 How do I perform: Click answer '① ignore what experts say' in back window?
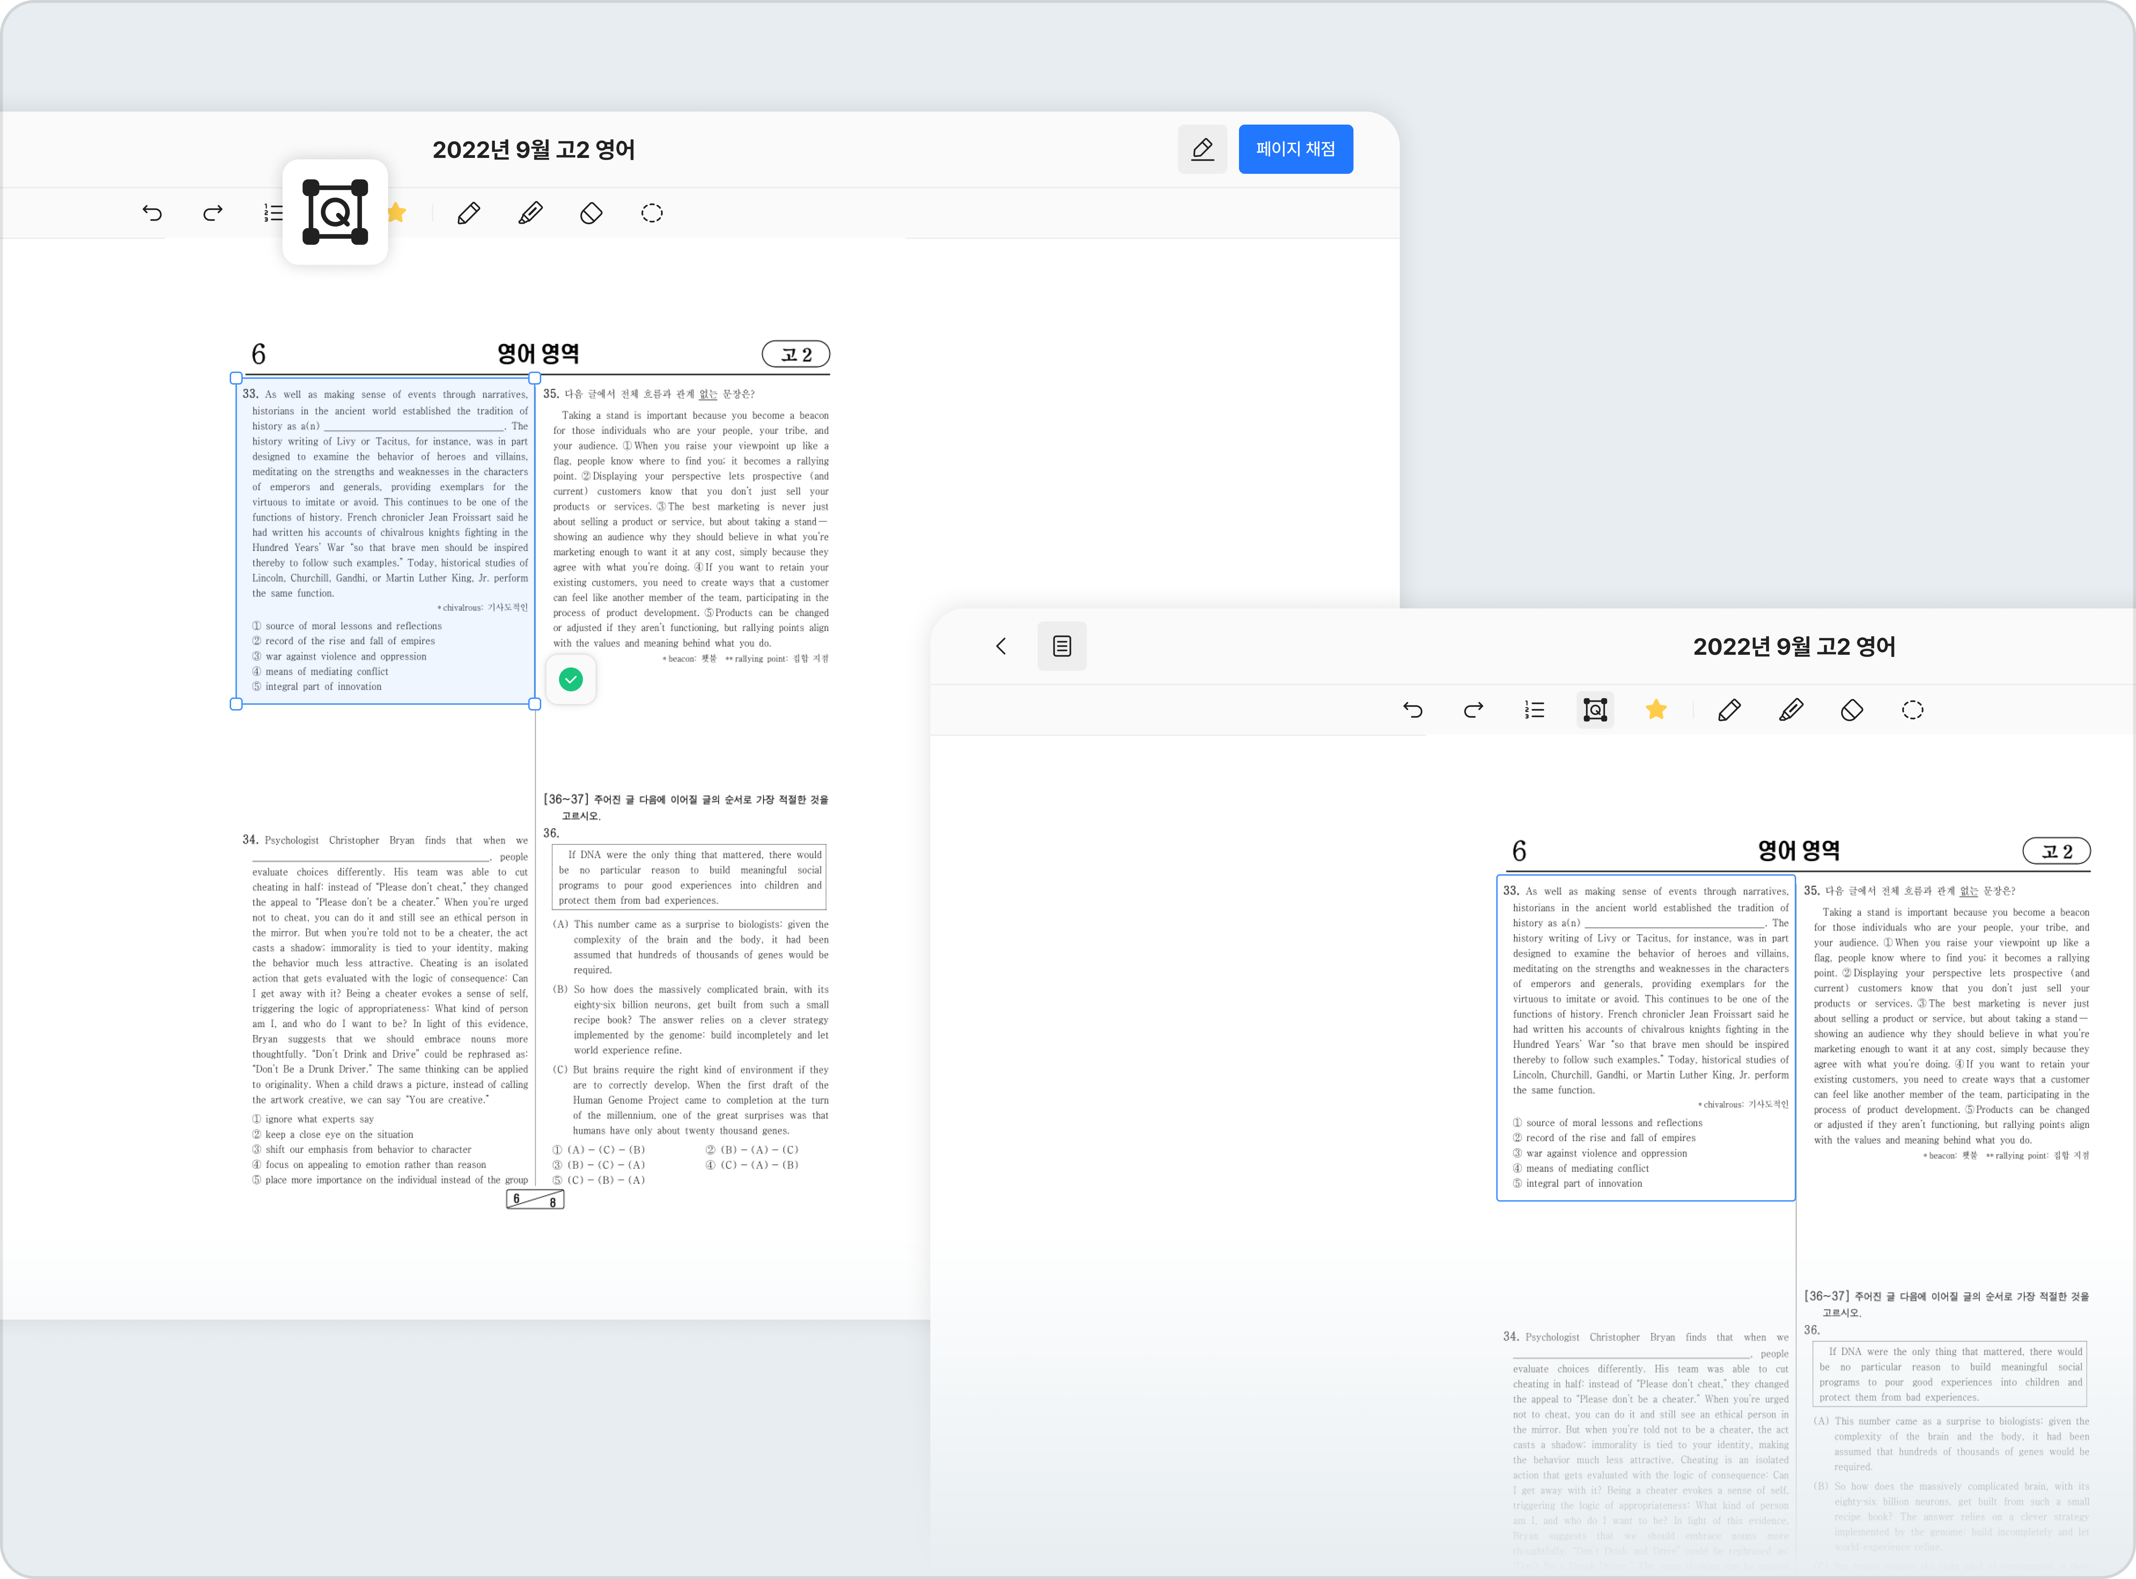[313, 1119]
